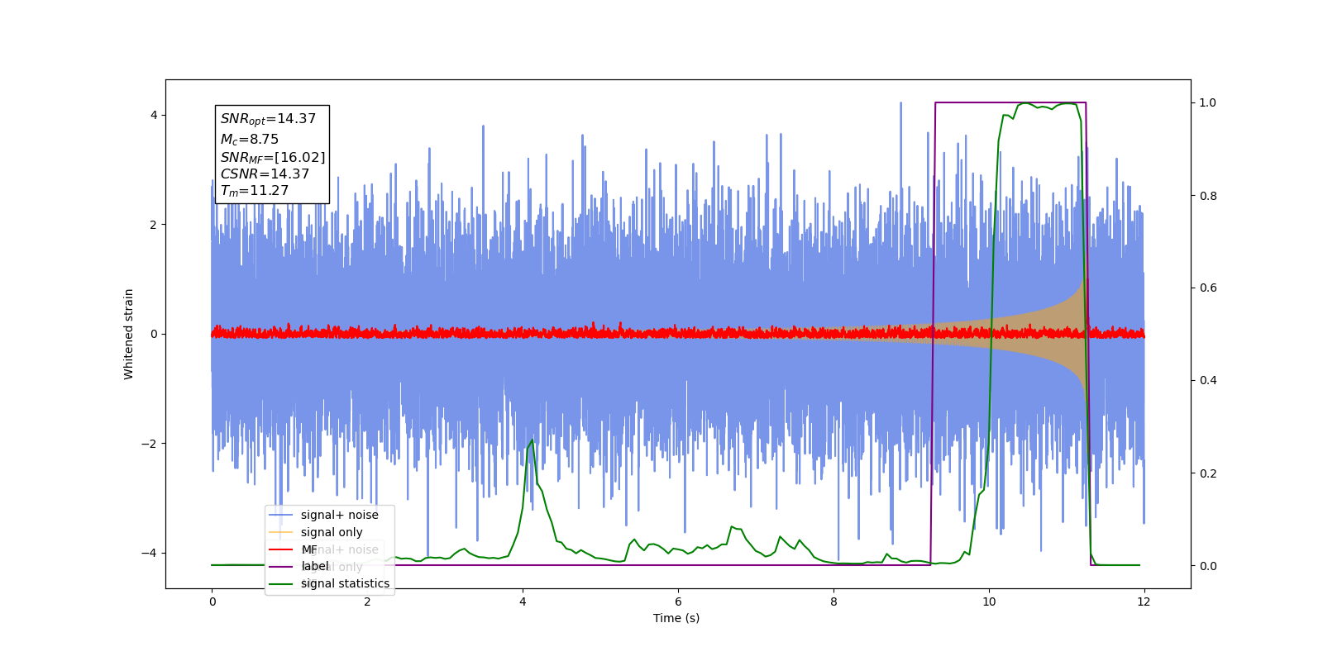1323x661 pixels.
Task: Click the SNRopt=14.37 annotation text
Action: (268, 119)
